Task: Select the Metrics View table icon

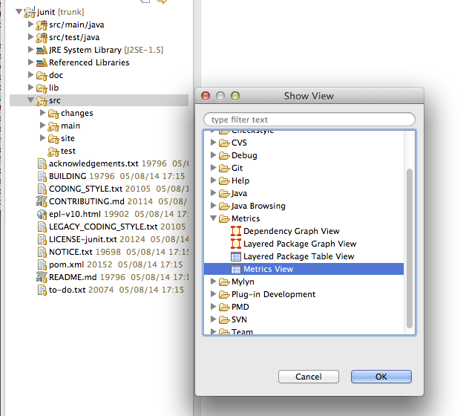Action: point(236,269)
